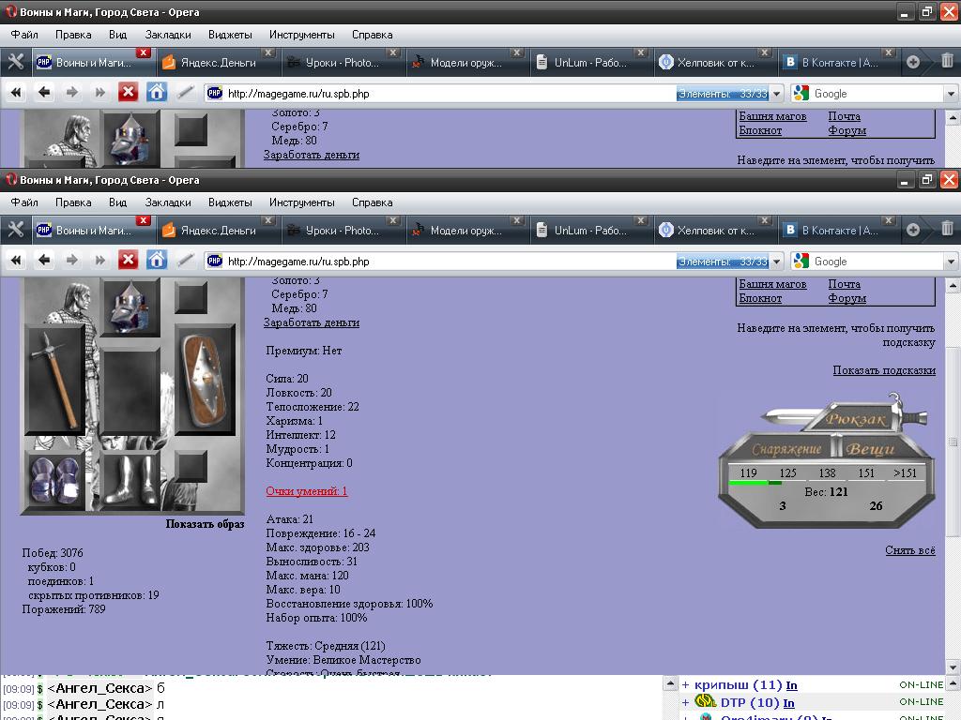Click the player list scroll-up arrow

[x=952, y=684]
